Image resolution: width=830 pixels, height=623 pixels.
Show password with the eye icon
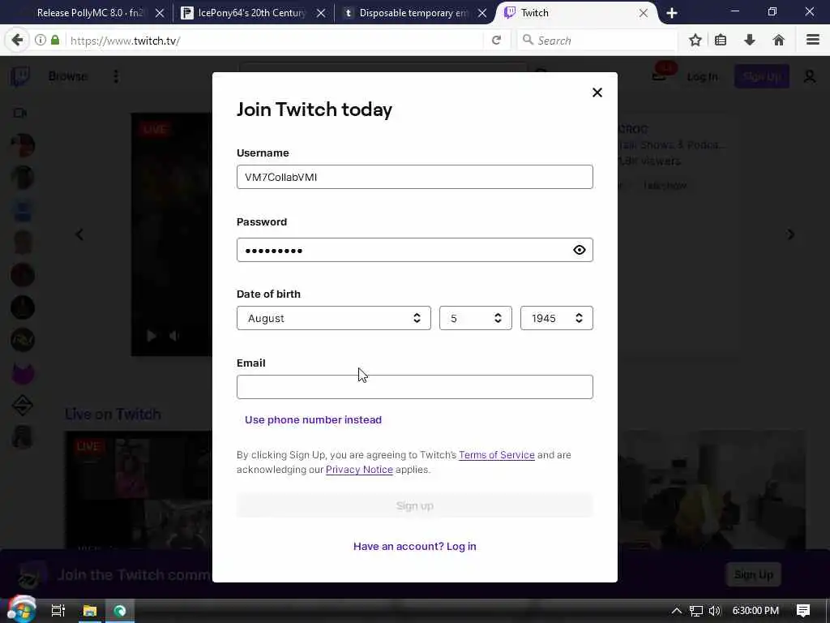tap(579, 250)
